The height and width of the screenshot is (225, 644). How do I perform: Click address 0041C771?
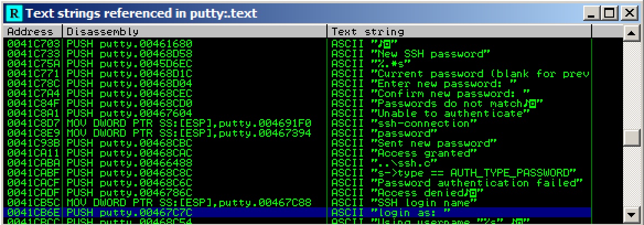click(x=34, y=73)
